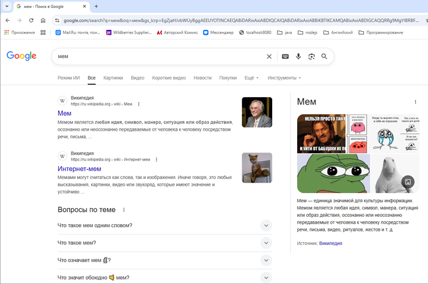Submit search with magnifier icon
Image resolution: width=428 pixels, height=284 pixels.
pos(324,56)
